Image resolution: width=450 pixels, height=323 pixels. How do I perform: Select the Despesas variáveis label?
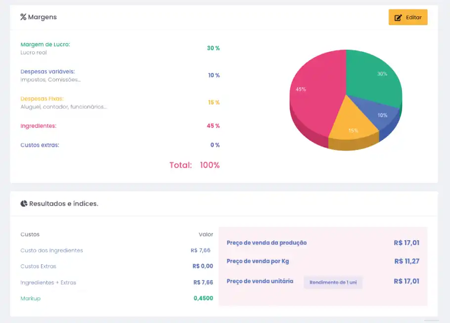[x=47, y=72]
